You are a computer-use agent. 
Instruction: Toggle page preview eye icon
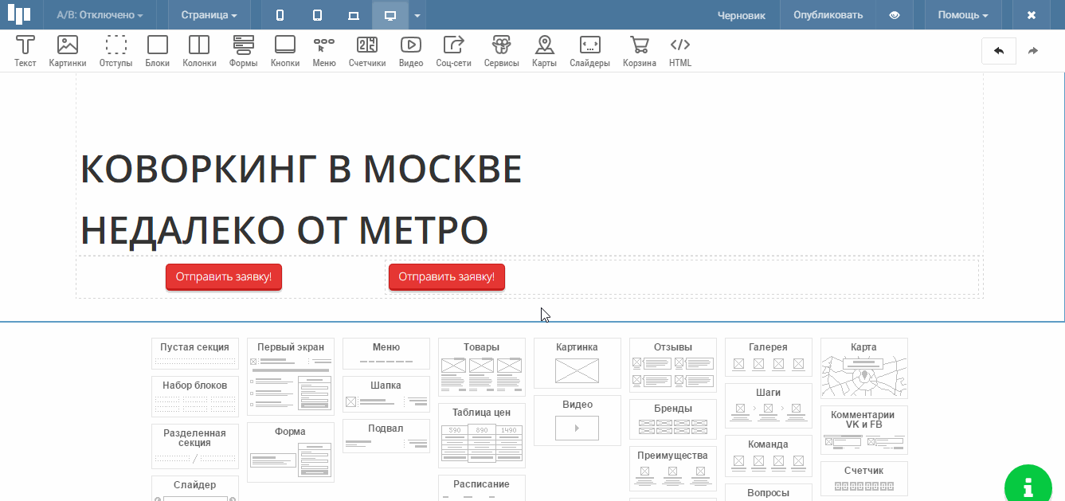(x=895, y=15)
